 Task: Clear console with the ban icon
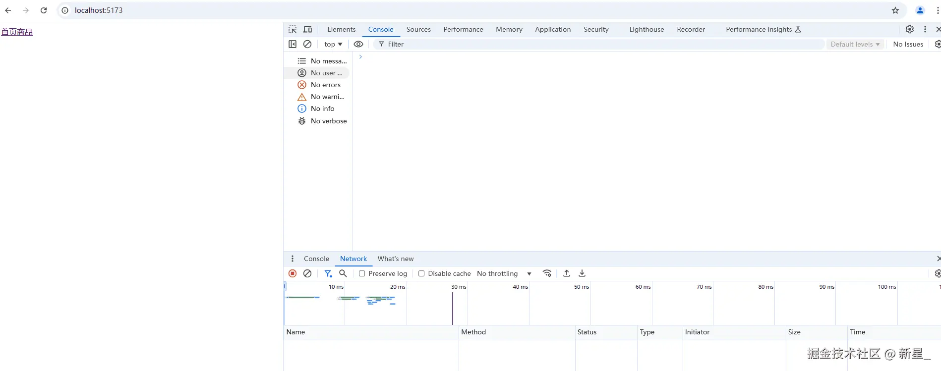(x=307, y=44)
